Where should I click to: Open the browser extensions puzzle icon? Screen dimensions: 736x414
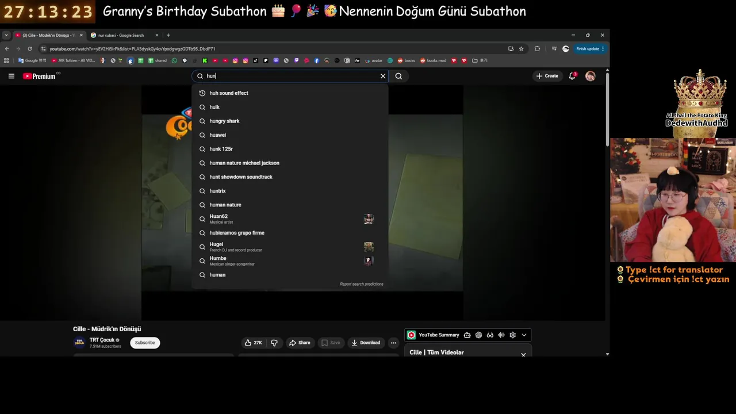tap(537, 49)
